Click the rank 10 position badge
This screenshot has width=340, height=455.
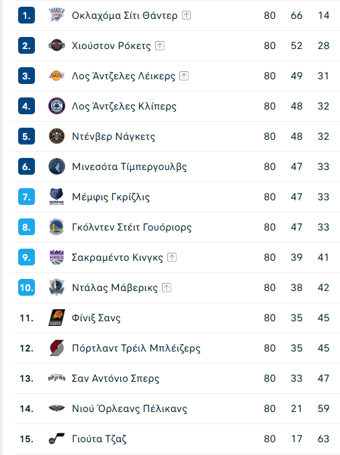[x=26, y=288]
